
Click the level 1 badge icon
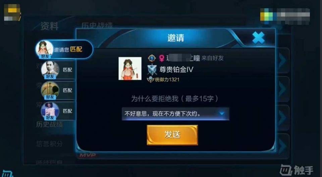point(152,58)
